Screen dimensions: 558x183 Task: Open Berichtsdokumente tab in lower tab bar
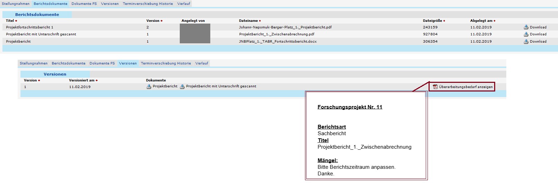(x=69, y=63)
